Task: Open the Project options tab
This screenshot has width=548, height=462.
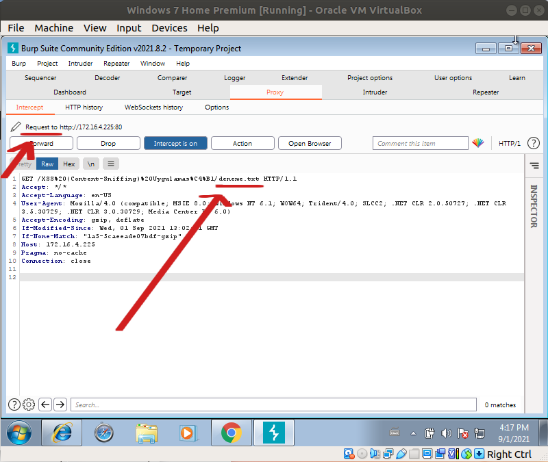Action: tap(370, 77)
